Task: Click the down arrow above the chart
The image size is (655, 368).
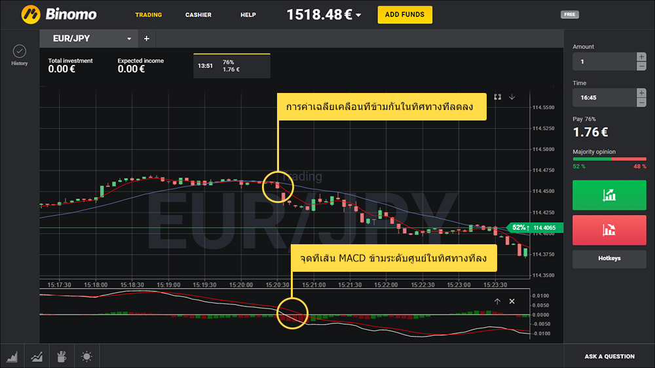Action: pyautogui.click(x=512, y=97)
